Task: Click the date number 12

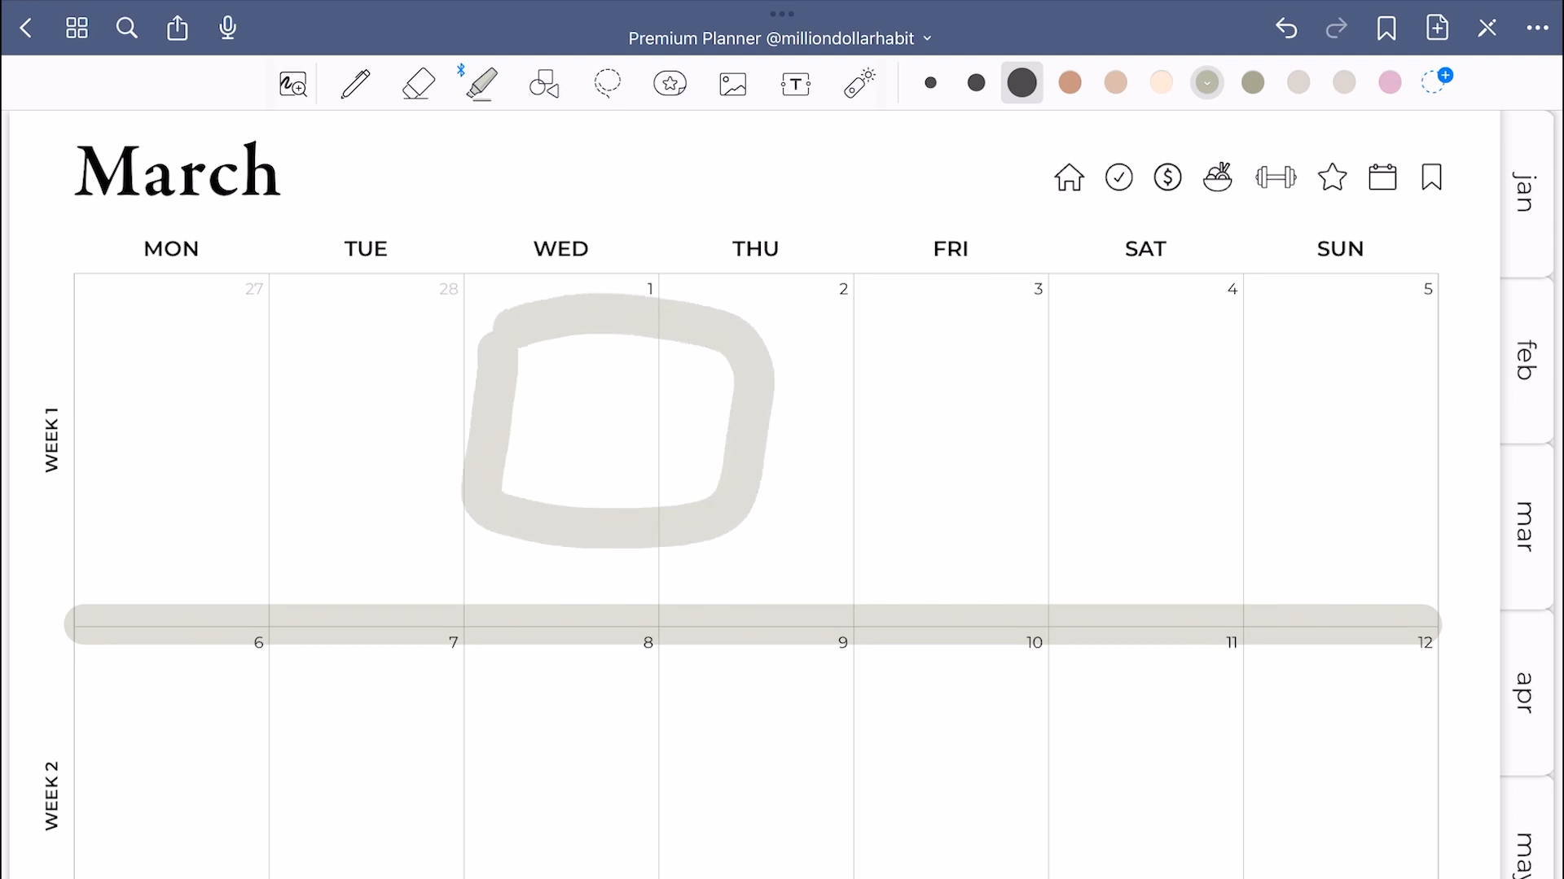Action: pos(1425,642)
